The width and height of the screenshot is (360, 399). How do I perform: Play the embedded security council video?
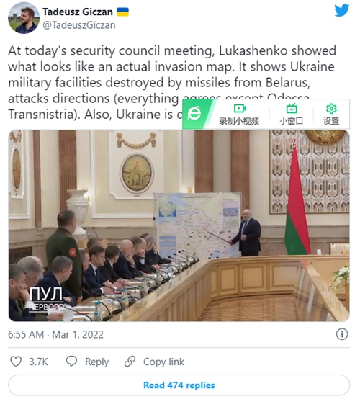coord(179,225)
